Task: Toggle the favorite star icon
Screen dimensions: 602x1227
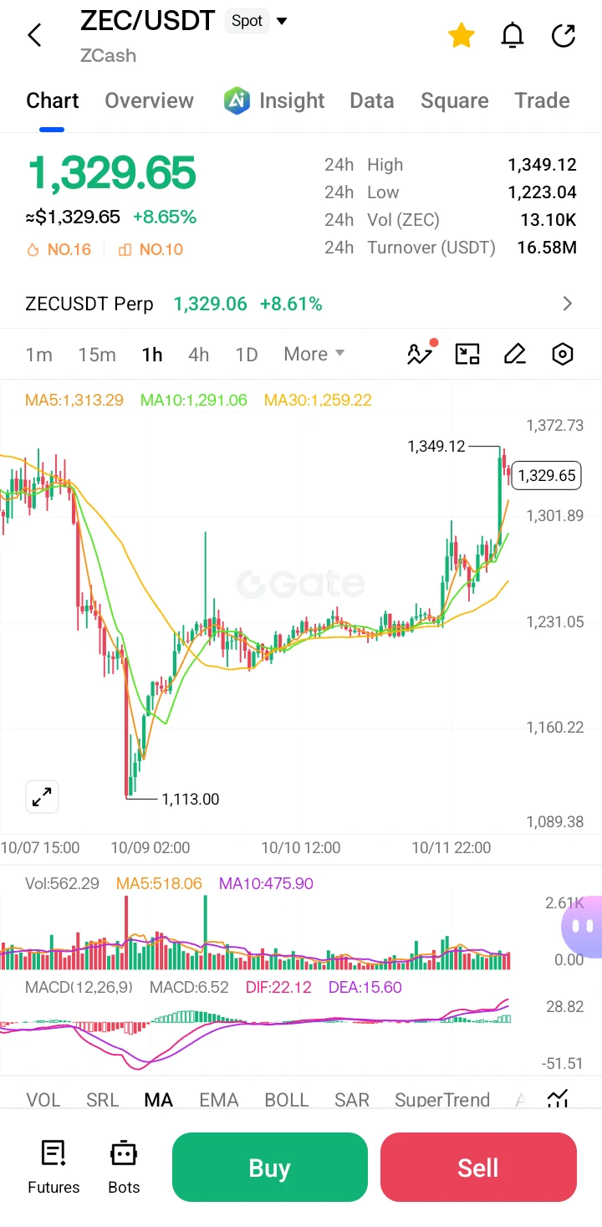Action: [462, 35]
